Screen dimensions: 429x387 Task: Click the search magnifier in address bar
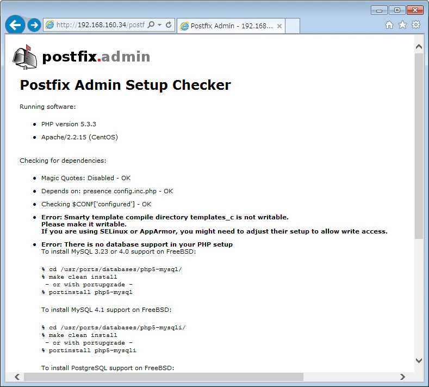coord(151,25)
